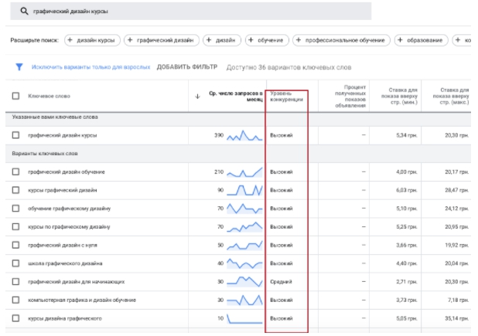
Task: Tick checkbox for 'обучение графическому дизайну'
Action: point(15,209)
